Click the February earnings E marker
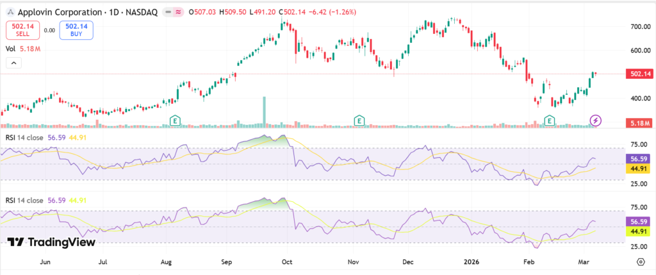The width and height of the screenshot is (656, 275). click(549, 121)
